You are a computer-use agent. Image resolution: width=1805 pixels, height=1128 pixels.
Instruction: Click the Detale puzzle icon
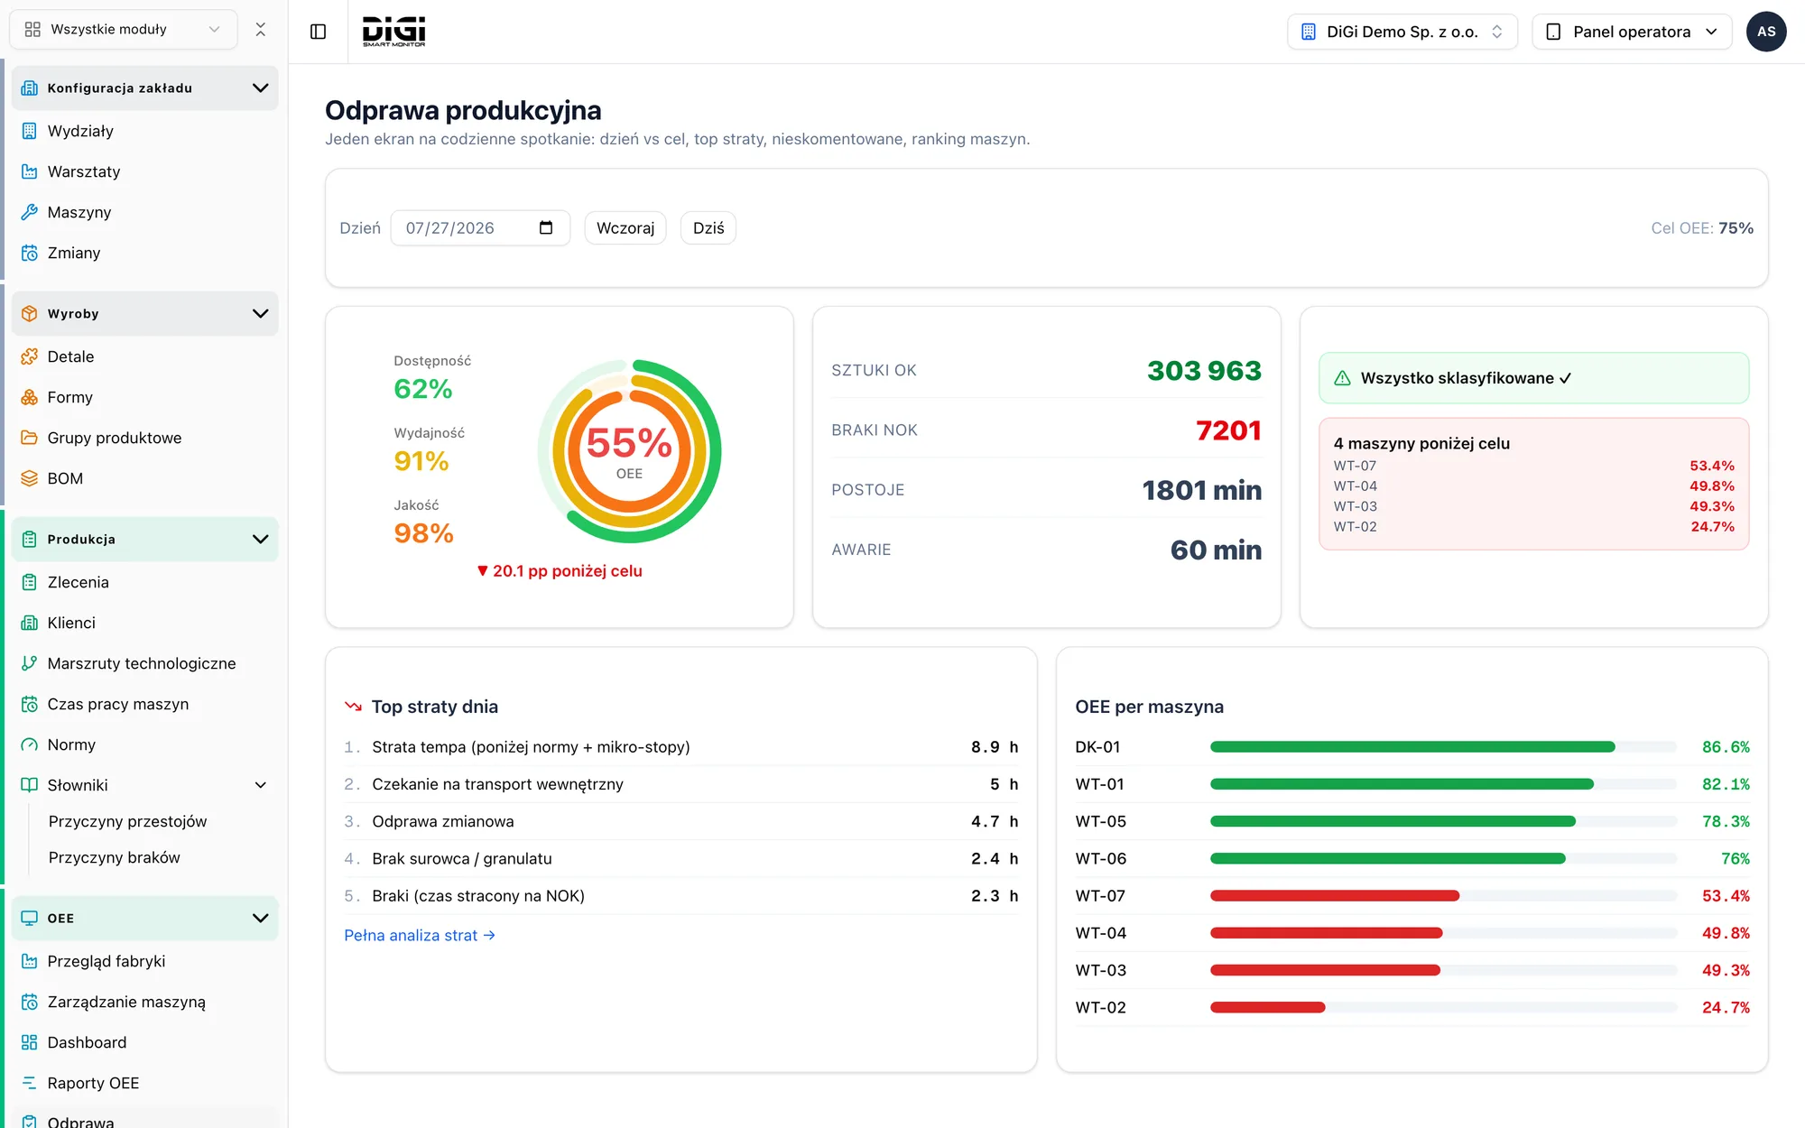click(x=30, y=356)
